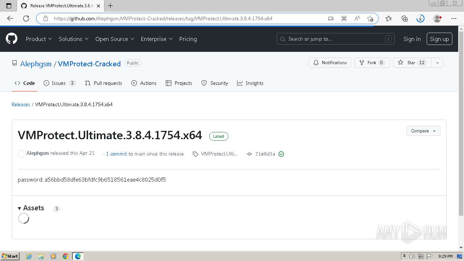Click the taskbar clock 9:29 PM

[x=445, y=256]
